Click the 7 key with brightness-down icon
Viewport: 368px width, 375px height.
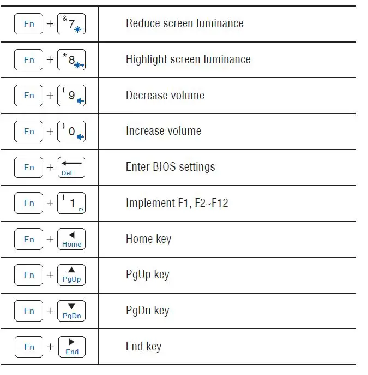tap(71, 24)
